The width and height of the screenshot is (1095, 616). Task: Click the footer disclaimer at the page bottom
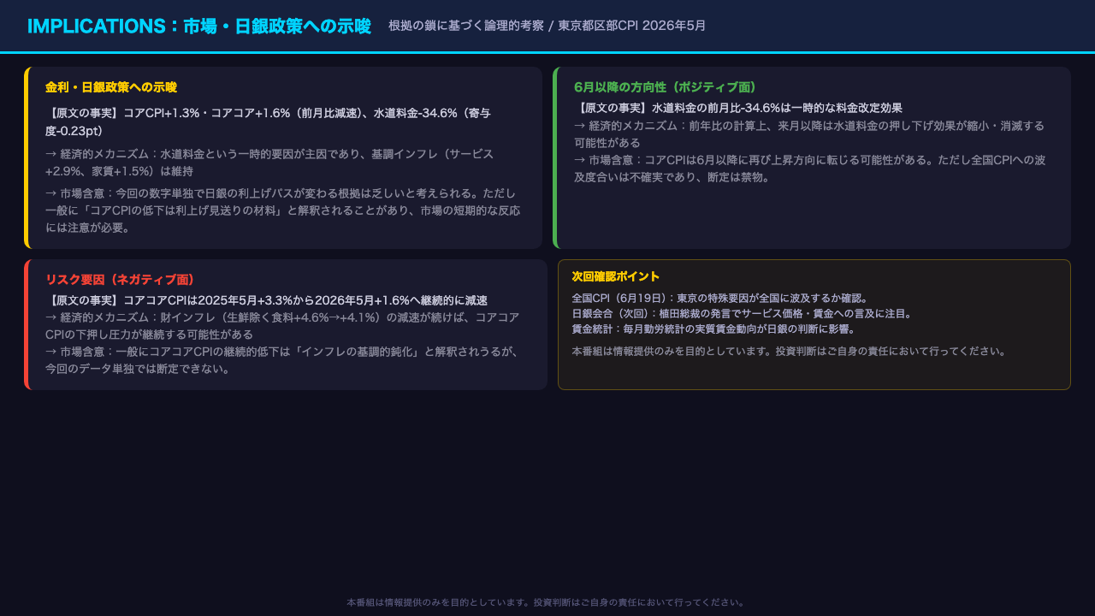click(x=547, y=602)
